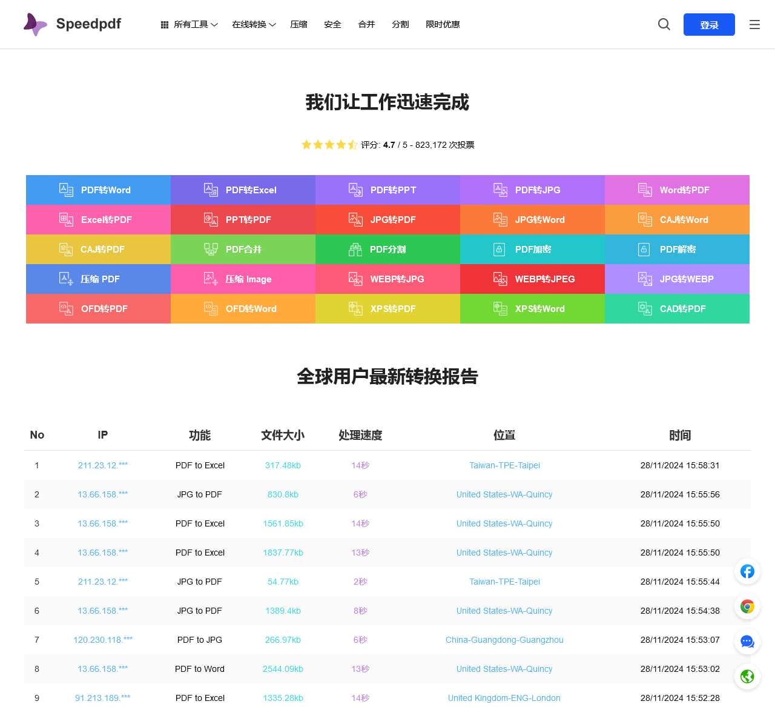Open the 压缩 nav item
This screenshot has height=707, width=775.
coord(298,24)
